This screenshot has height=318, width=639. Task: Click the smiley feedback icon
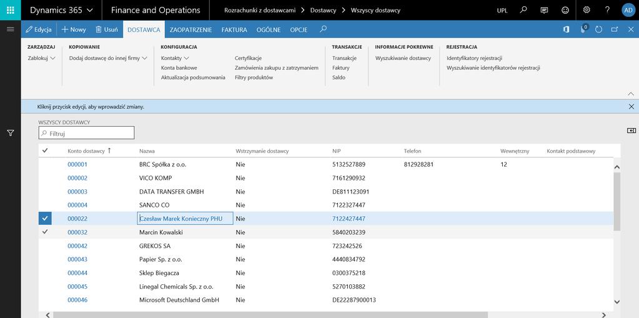click(565, 10)
